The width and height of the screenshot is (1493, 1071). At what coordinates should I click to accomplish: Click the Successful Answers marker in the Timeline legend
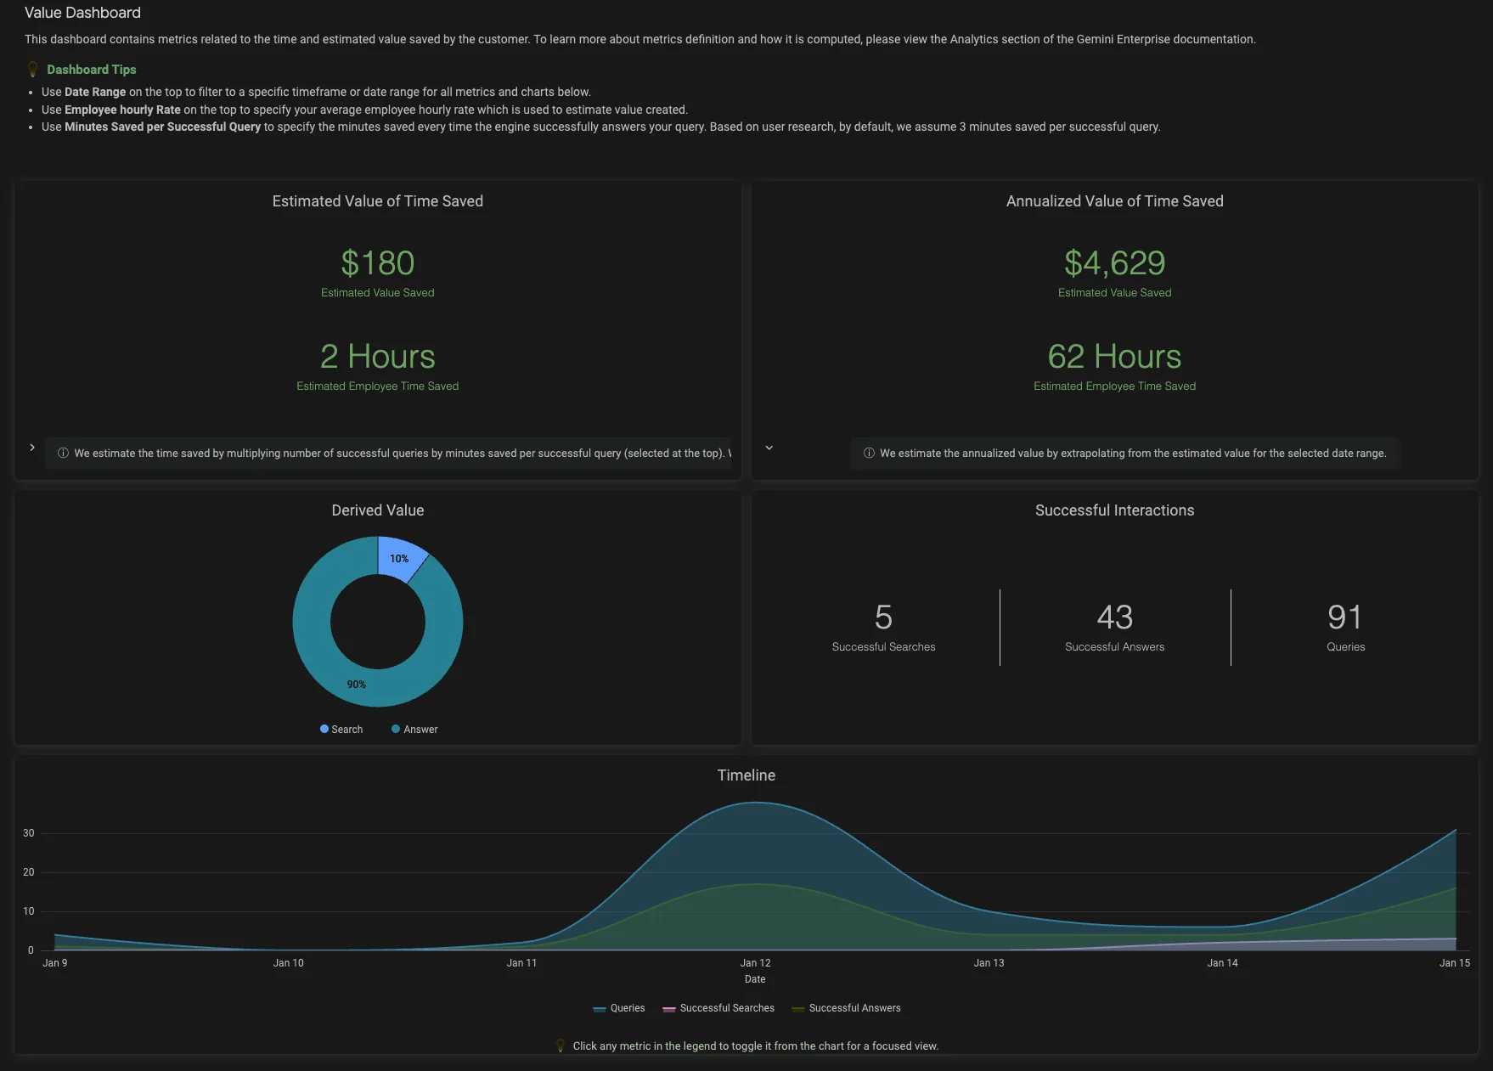797,1008
